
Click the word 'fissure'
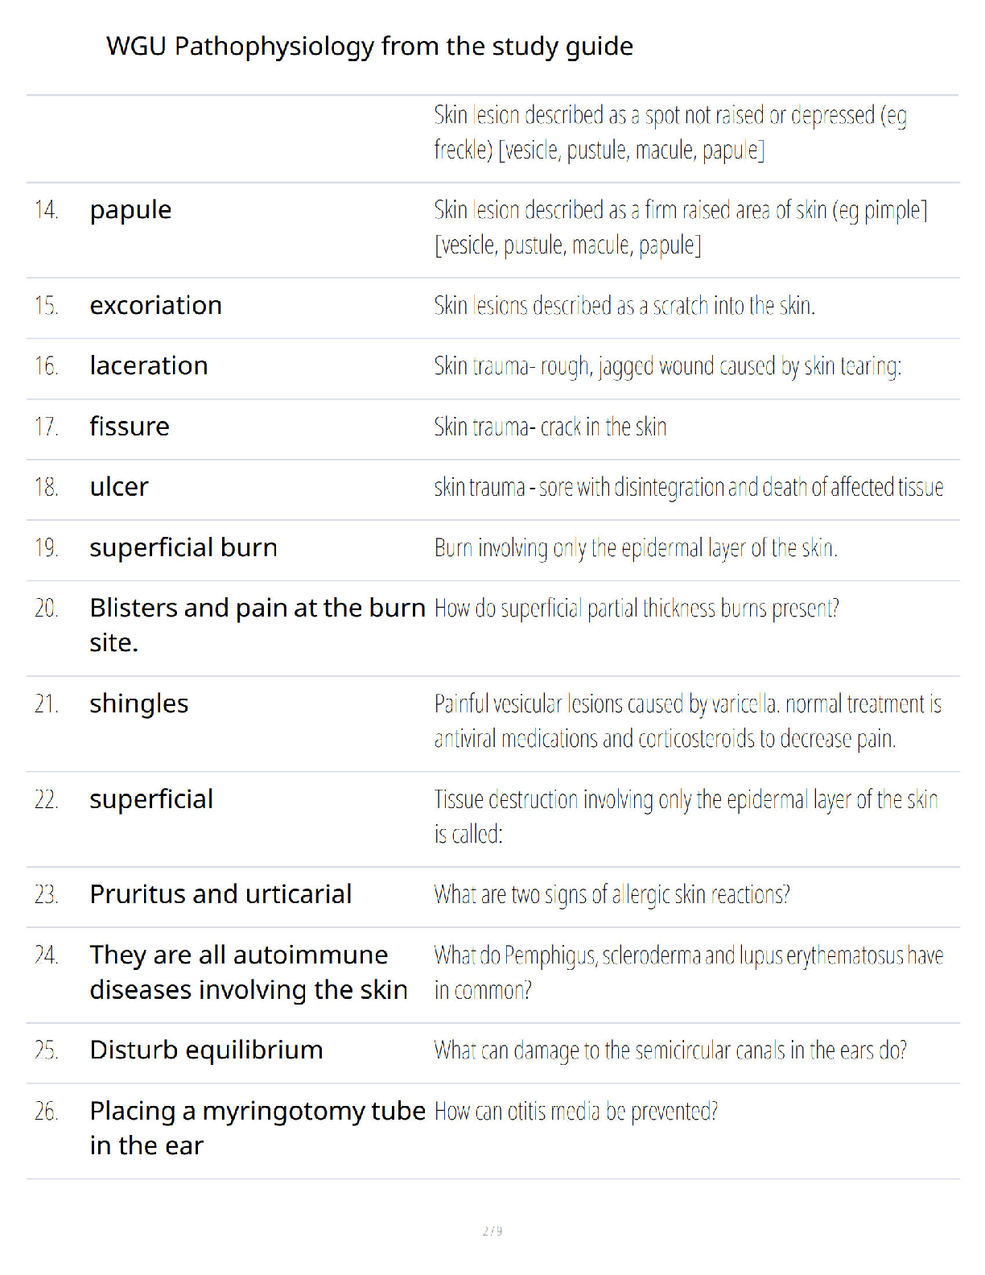pyautogui.click(x=130, y=427)
